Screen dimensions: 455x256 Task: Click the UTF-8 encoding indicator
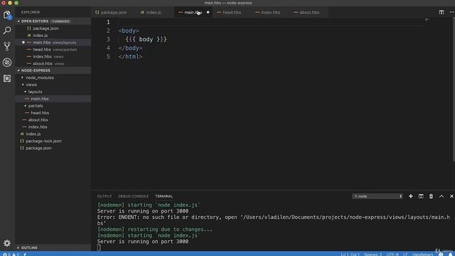392,255
